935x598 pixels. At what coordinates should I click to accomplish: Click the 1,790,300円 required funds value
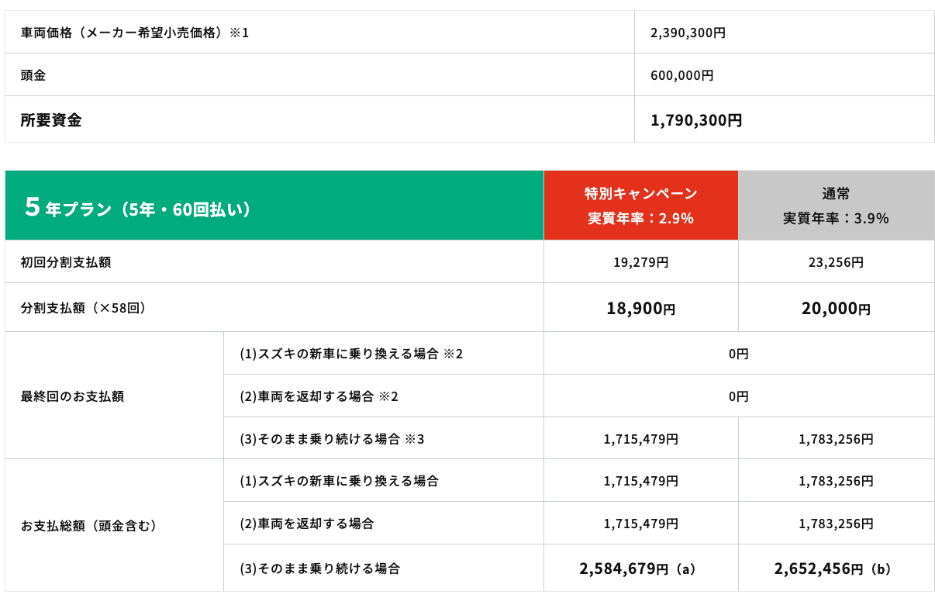[695, 120]
